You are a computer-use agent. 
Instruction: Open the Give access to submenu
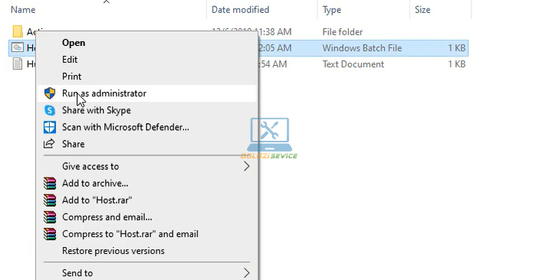(x=146, y=167)
